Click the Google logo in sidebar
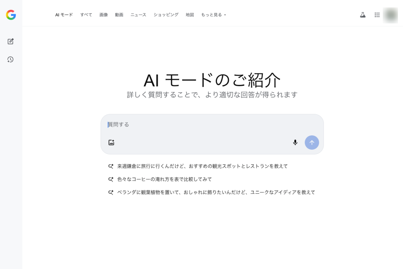403x269 pixels. pos(11,15)
